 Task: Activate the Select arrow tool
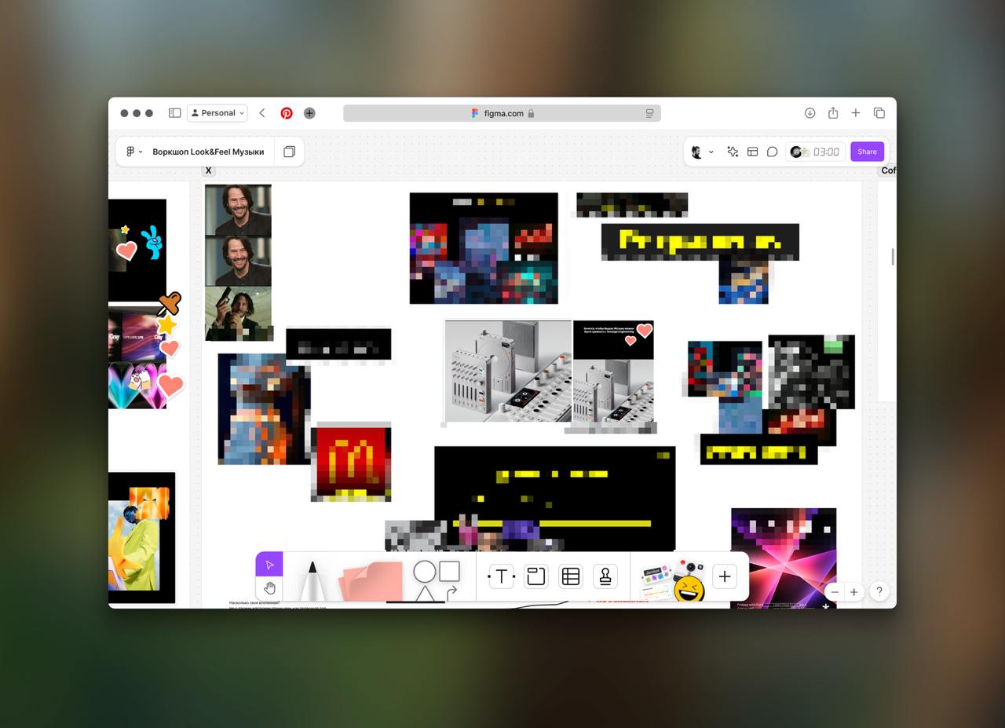pyautogui.click(x=269, y=565)
